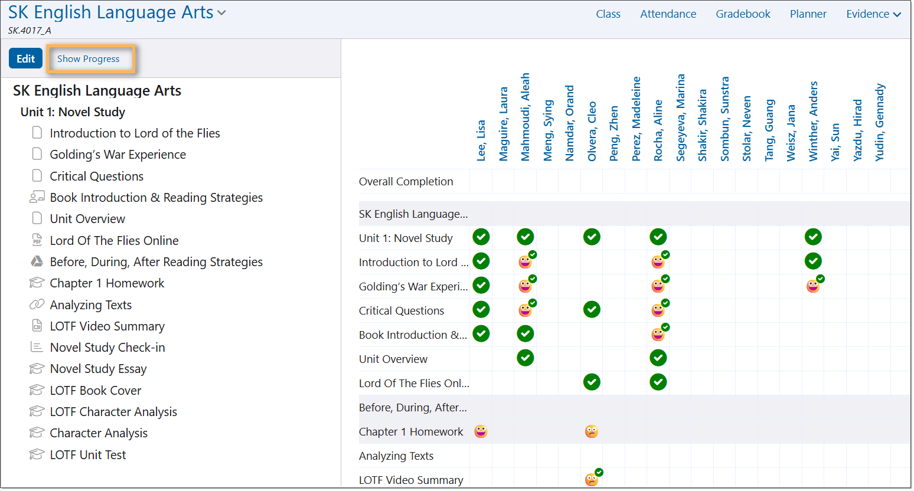
Task: Click the PDF icon next to Lord Of The Flies Online
Action: 37,240
